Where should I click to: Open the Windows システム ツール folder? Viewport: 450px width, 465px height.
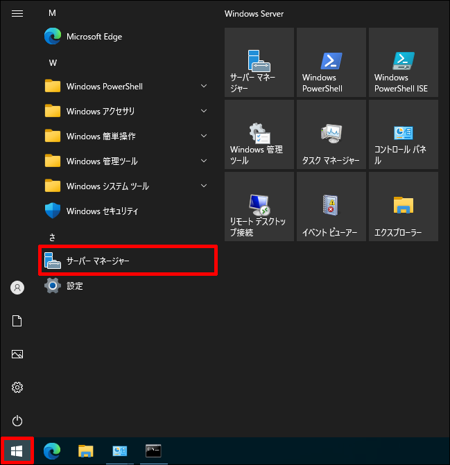(x=128, y=186)
